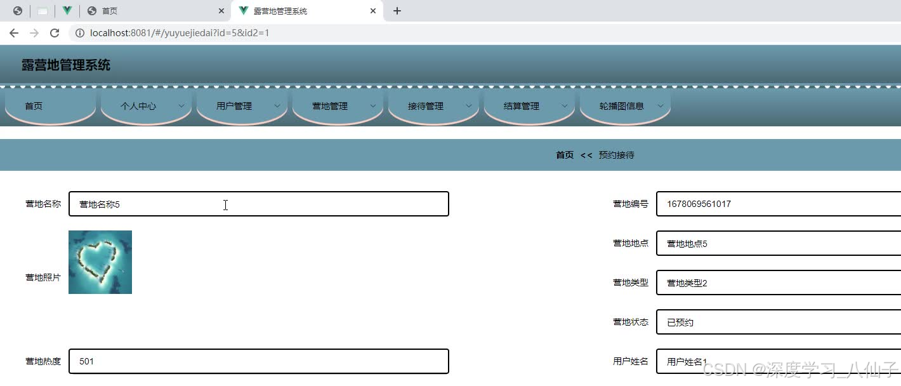This screenshot has height=386, width=901.
Task: Click the browser back arrow
Action: pyautogui.click(x=14, y=33)
